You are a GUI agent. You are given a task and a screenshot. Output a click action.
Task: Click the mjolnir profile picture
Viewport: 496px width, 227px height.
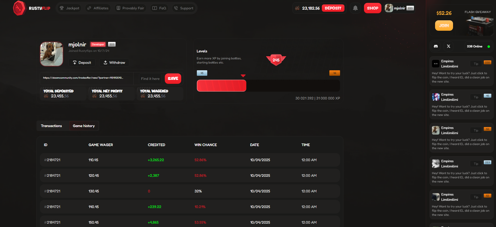tap(52, 54)
